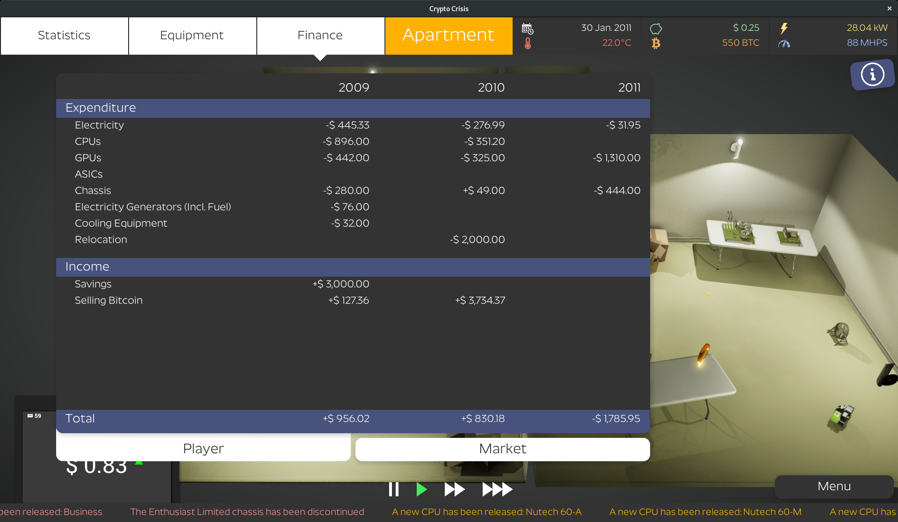This screenshot has height=522, width=898.
Task: Click the info icon in the top right
Action: click(872, 74)
